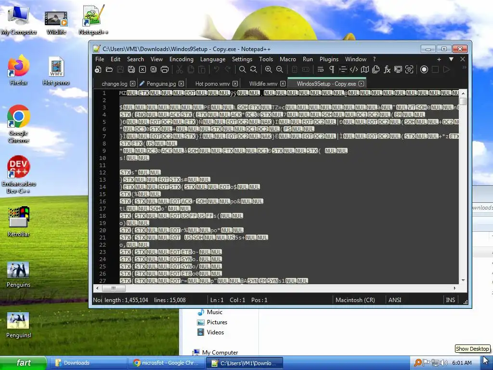Viewport: 493px width, 370px height.
Task: Click the Print toolbar icon
Action: [x=165, y=69]
